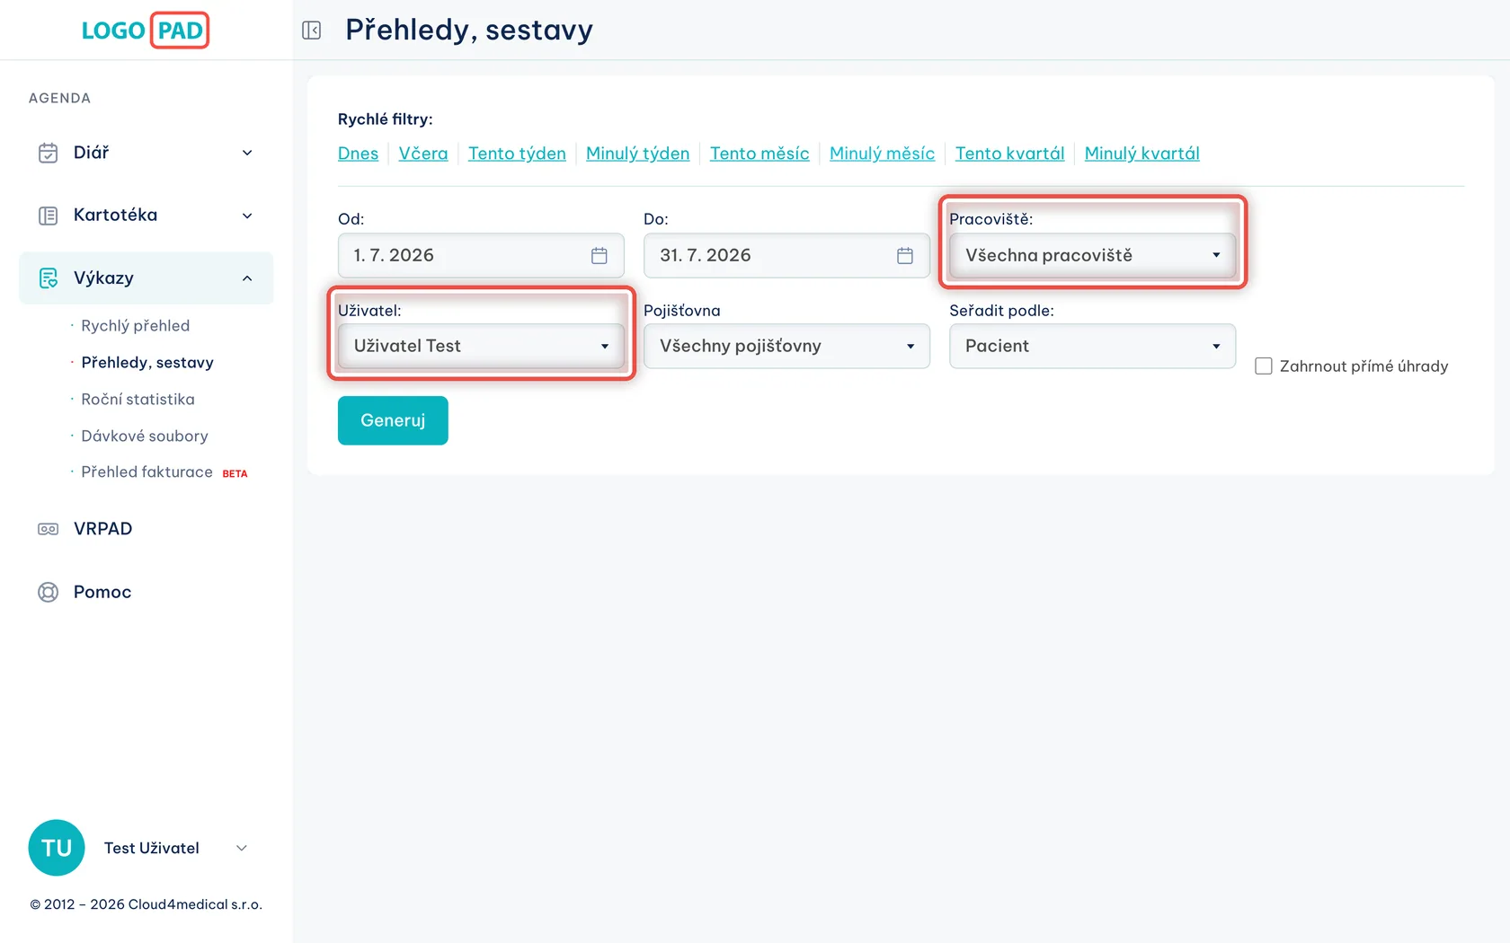
Task: Open calendar picker in Od field
Action: [600, 256]
